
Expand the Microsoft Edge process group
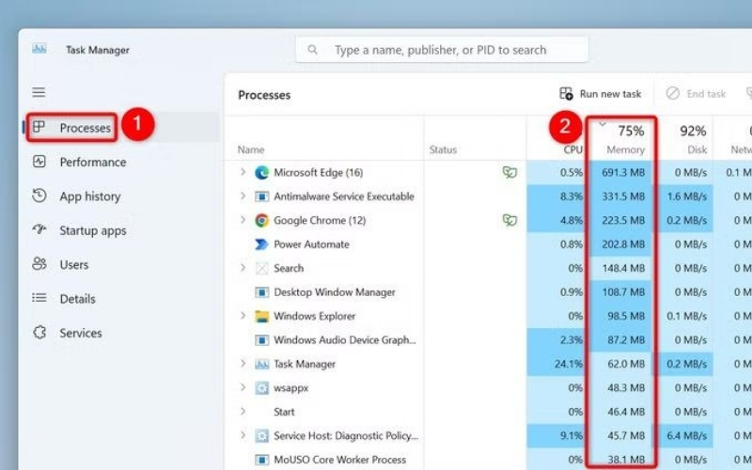coord(243,173)
